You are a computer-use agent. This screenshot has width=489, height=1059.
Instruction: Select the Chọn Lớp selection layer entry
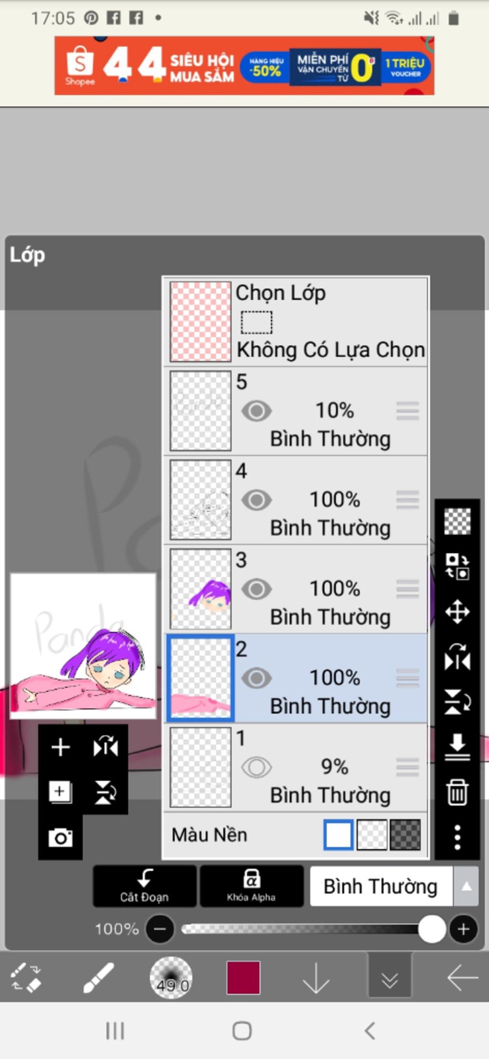pyautogui.click(x=296, y=321)
